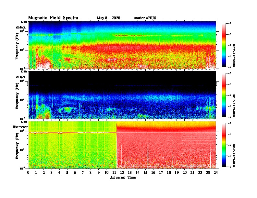257x198 pixels.
Task: Click hour 4 tick label on time axis
Action: point(59,172)
